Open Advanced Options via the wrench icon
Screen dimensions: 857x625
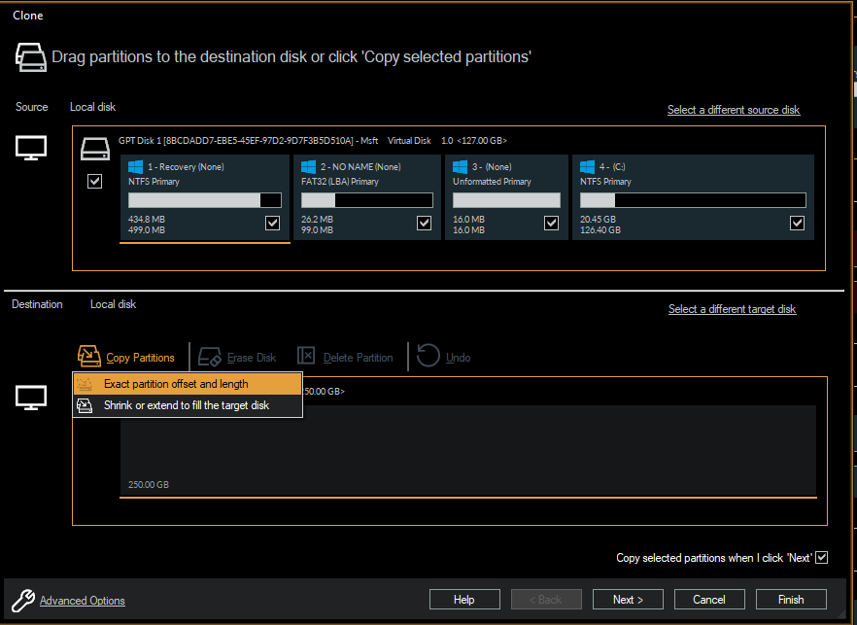[x=24, y=600]
